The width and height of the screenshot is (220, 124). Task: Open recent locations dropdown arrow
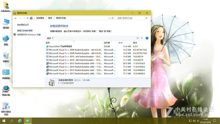tap(24, 18)
